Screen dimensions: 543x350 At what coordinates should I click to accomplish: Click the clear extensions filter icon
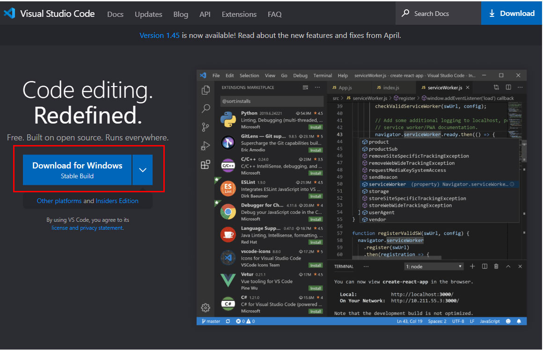[305, 87]
